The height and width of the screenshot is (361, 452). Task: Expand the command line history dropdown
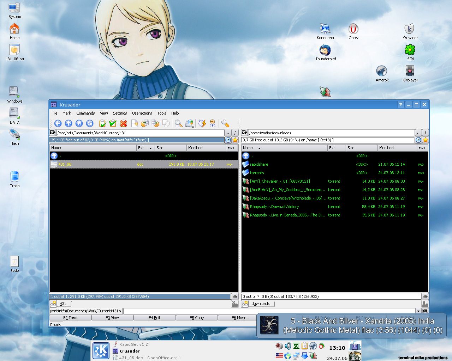[418, 311]
